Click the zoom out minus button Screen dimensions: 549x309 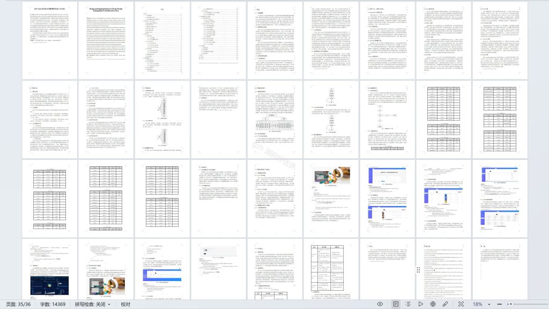coord(499,304)
